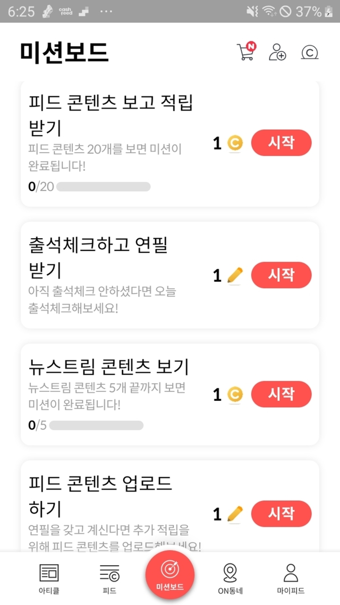Image resolution: width=340 pixels, height=605 pixels.
Task: Tap the gold coin beside 피드 콘텐츠 보고 적립 받기
Action: [235, 143]
